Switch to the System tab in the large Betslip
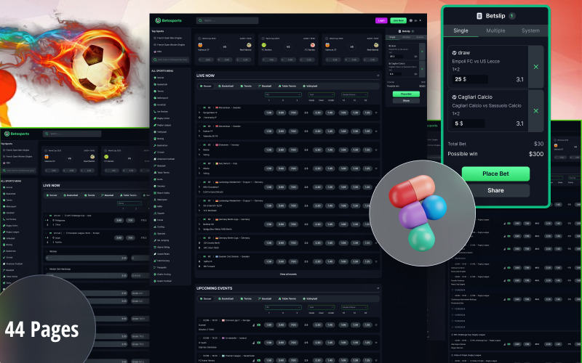Viewport: 582px width, 363px height. (x=530, y=30)
